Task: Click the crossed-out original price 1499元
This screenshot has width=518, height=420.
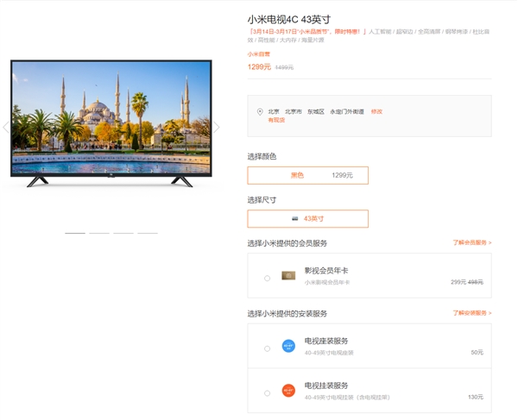Action: (284, 67)
